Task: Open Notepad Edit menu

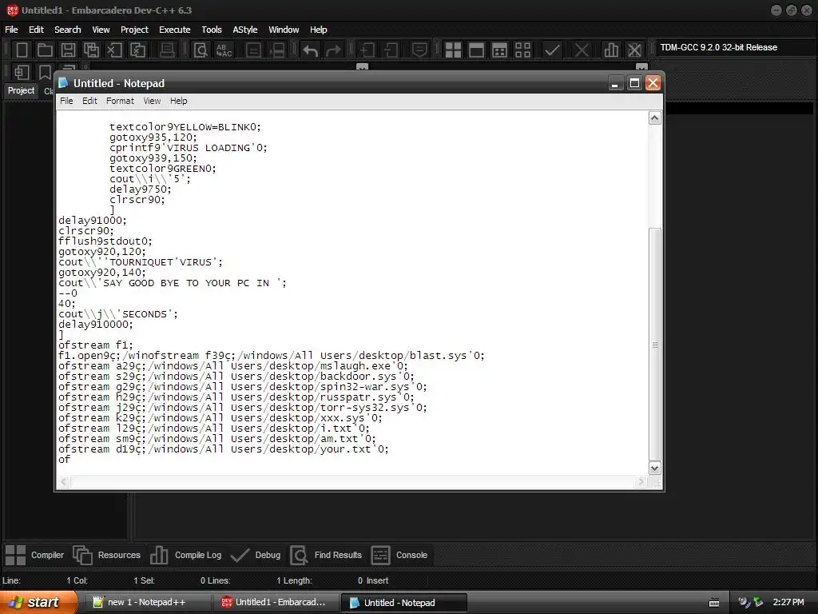Action: click(89, 101)
